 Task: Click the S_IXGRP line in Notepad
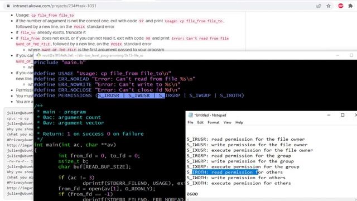[x=243, y=166]
